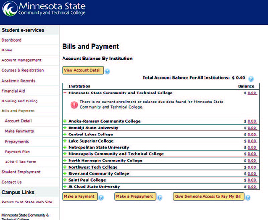Click View Account Detail button

click(x=83, y=70)
